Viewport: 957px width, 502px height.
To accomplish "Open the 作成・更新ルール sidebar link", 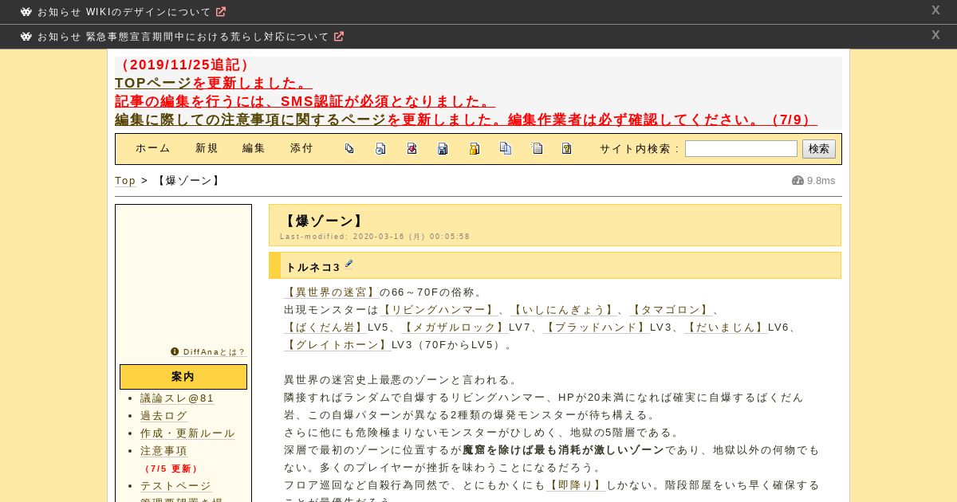I will click(188, 433).
